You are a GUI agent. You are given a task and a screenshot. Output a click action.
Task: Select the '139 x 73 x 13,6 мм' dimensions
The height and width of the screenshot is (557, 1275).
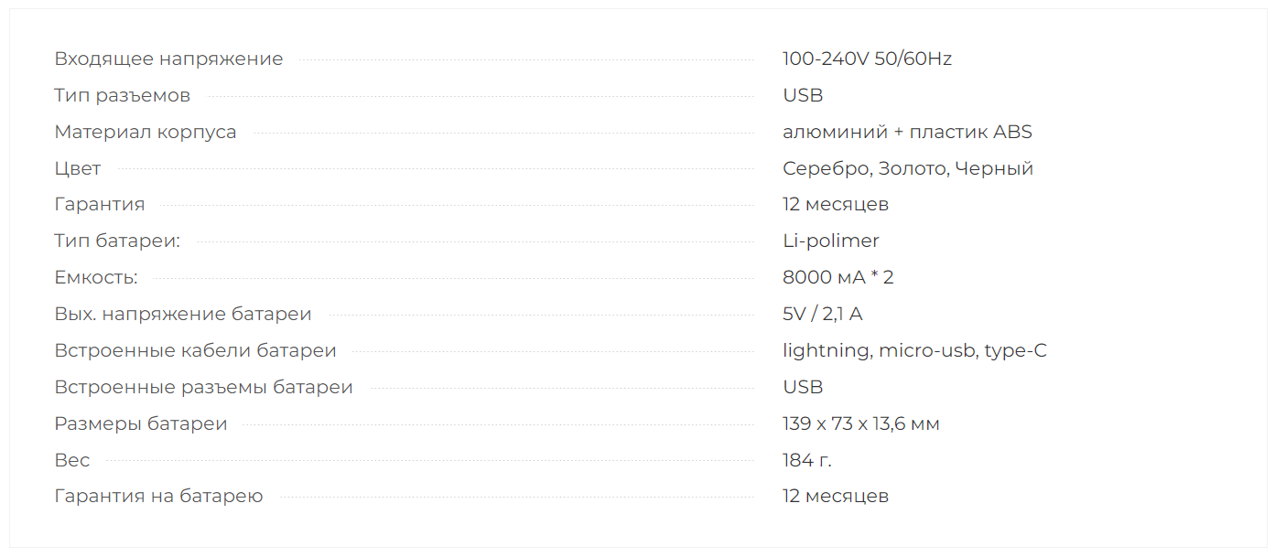pos(861,423)
